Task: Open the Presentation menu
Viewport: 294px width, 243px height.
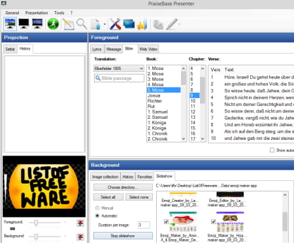Action: [x=37, y=13]
